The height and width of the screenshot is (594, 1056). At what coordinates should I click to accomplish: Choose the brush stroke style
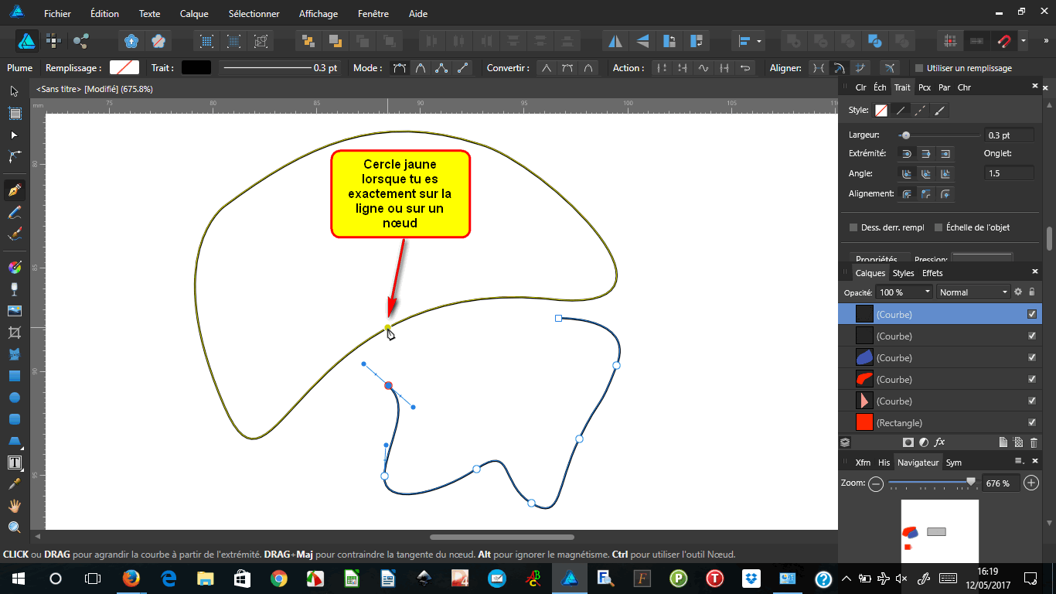[x=939, y=111]
